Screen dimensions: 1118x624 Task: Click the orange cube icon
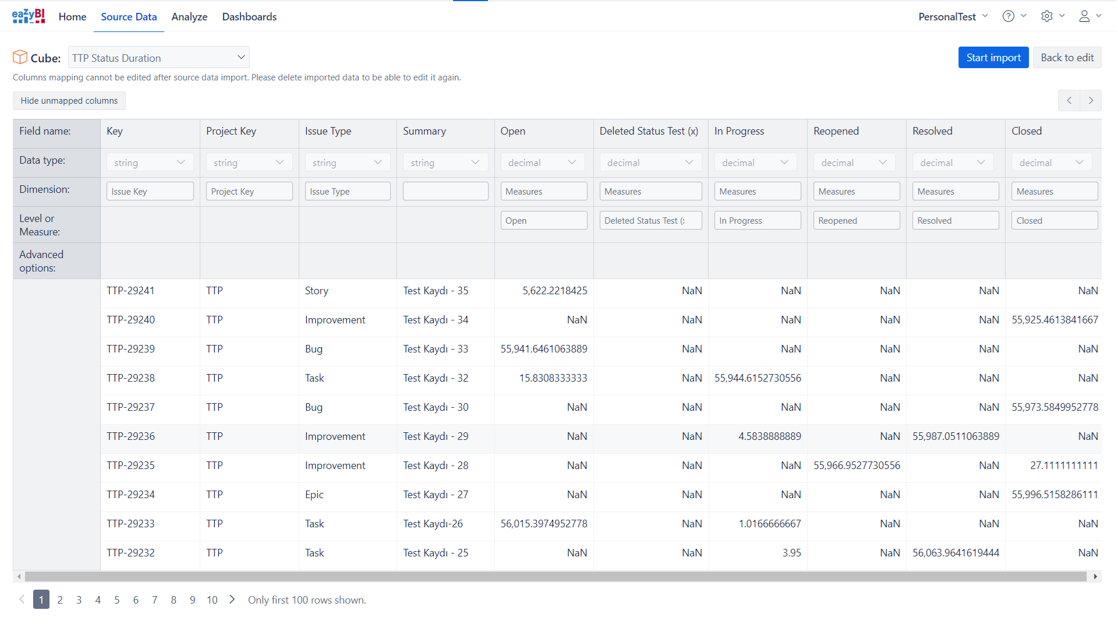(x=20, y=57)
